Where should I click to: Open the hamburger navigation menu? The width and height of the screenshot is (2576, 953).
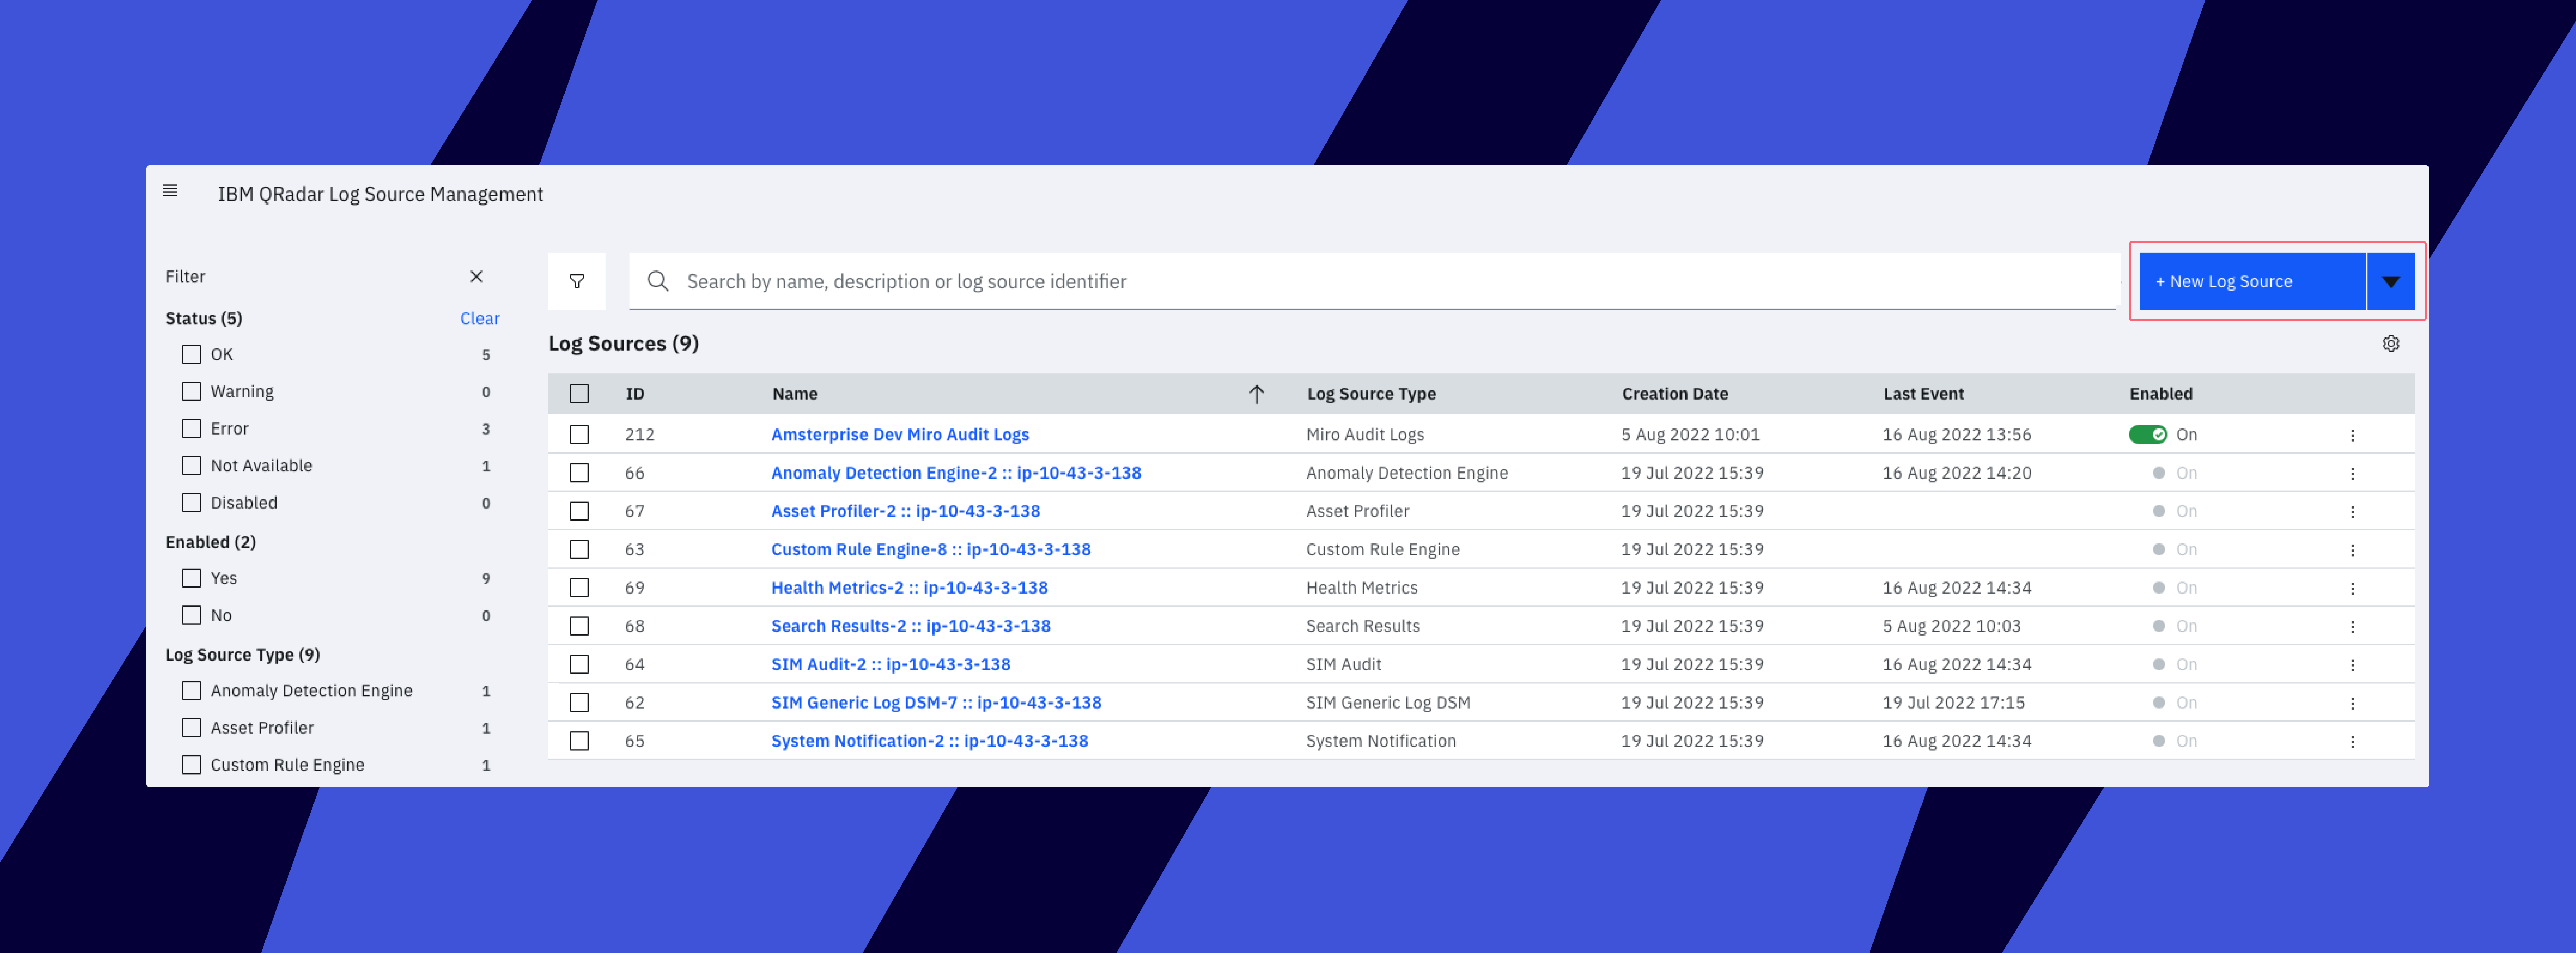click(x=170, y=191)
